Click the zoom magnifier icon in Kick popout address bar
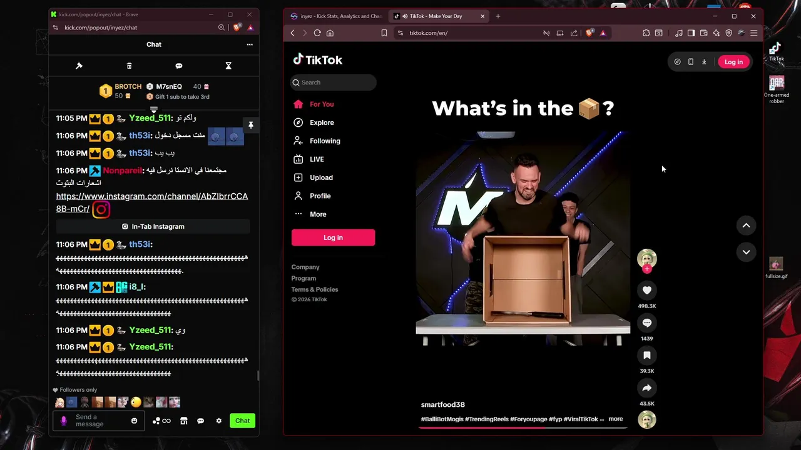This screenshot has width=801, height=450. pos(222,27)
